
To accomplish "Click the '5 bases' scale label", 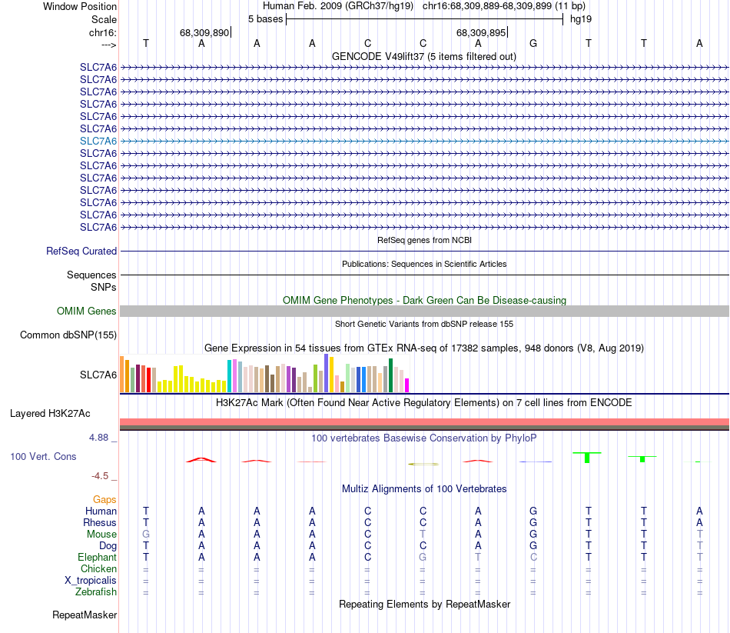I will (x=265, y=19).
